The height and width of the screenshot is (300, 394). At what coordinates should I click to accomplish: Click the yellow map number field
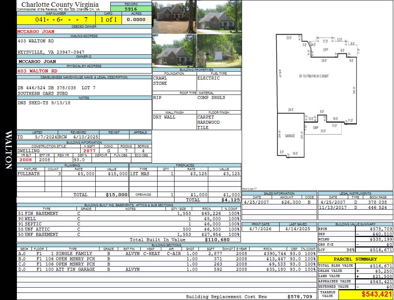(62, 19)
